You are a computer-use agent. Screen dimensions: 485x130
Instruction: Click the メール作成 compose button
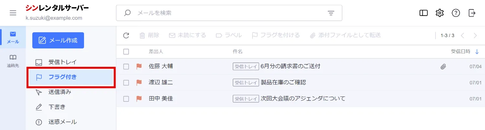click(58, 40)
